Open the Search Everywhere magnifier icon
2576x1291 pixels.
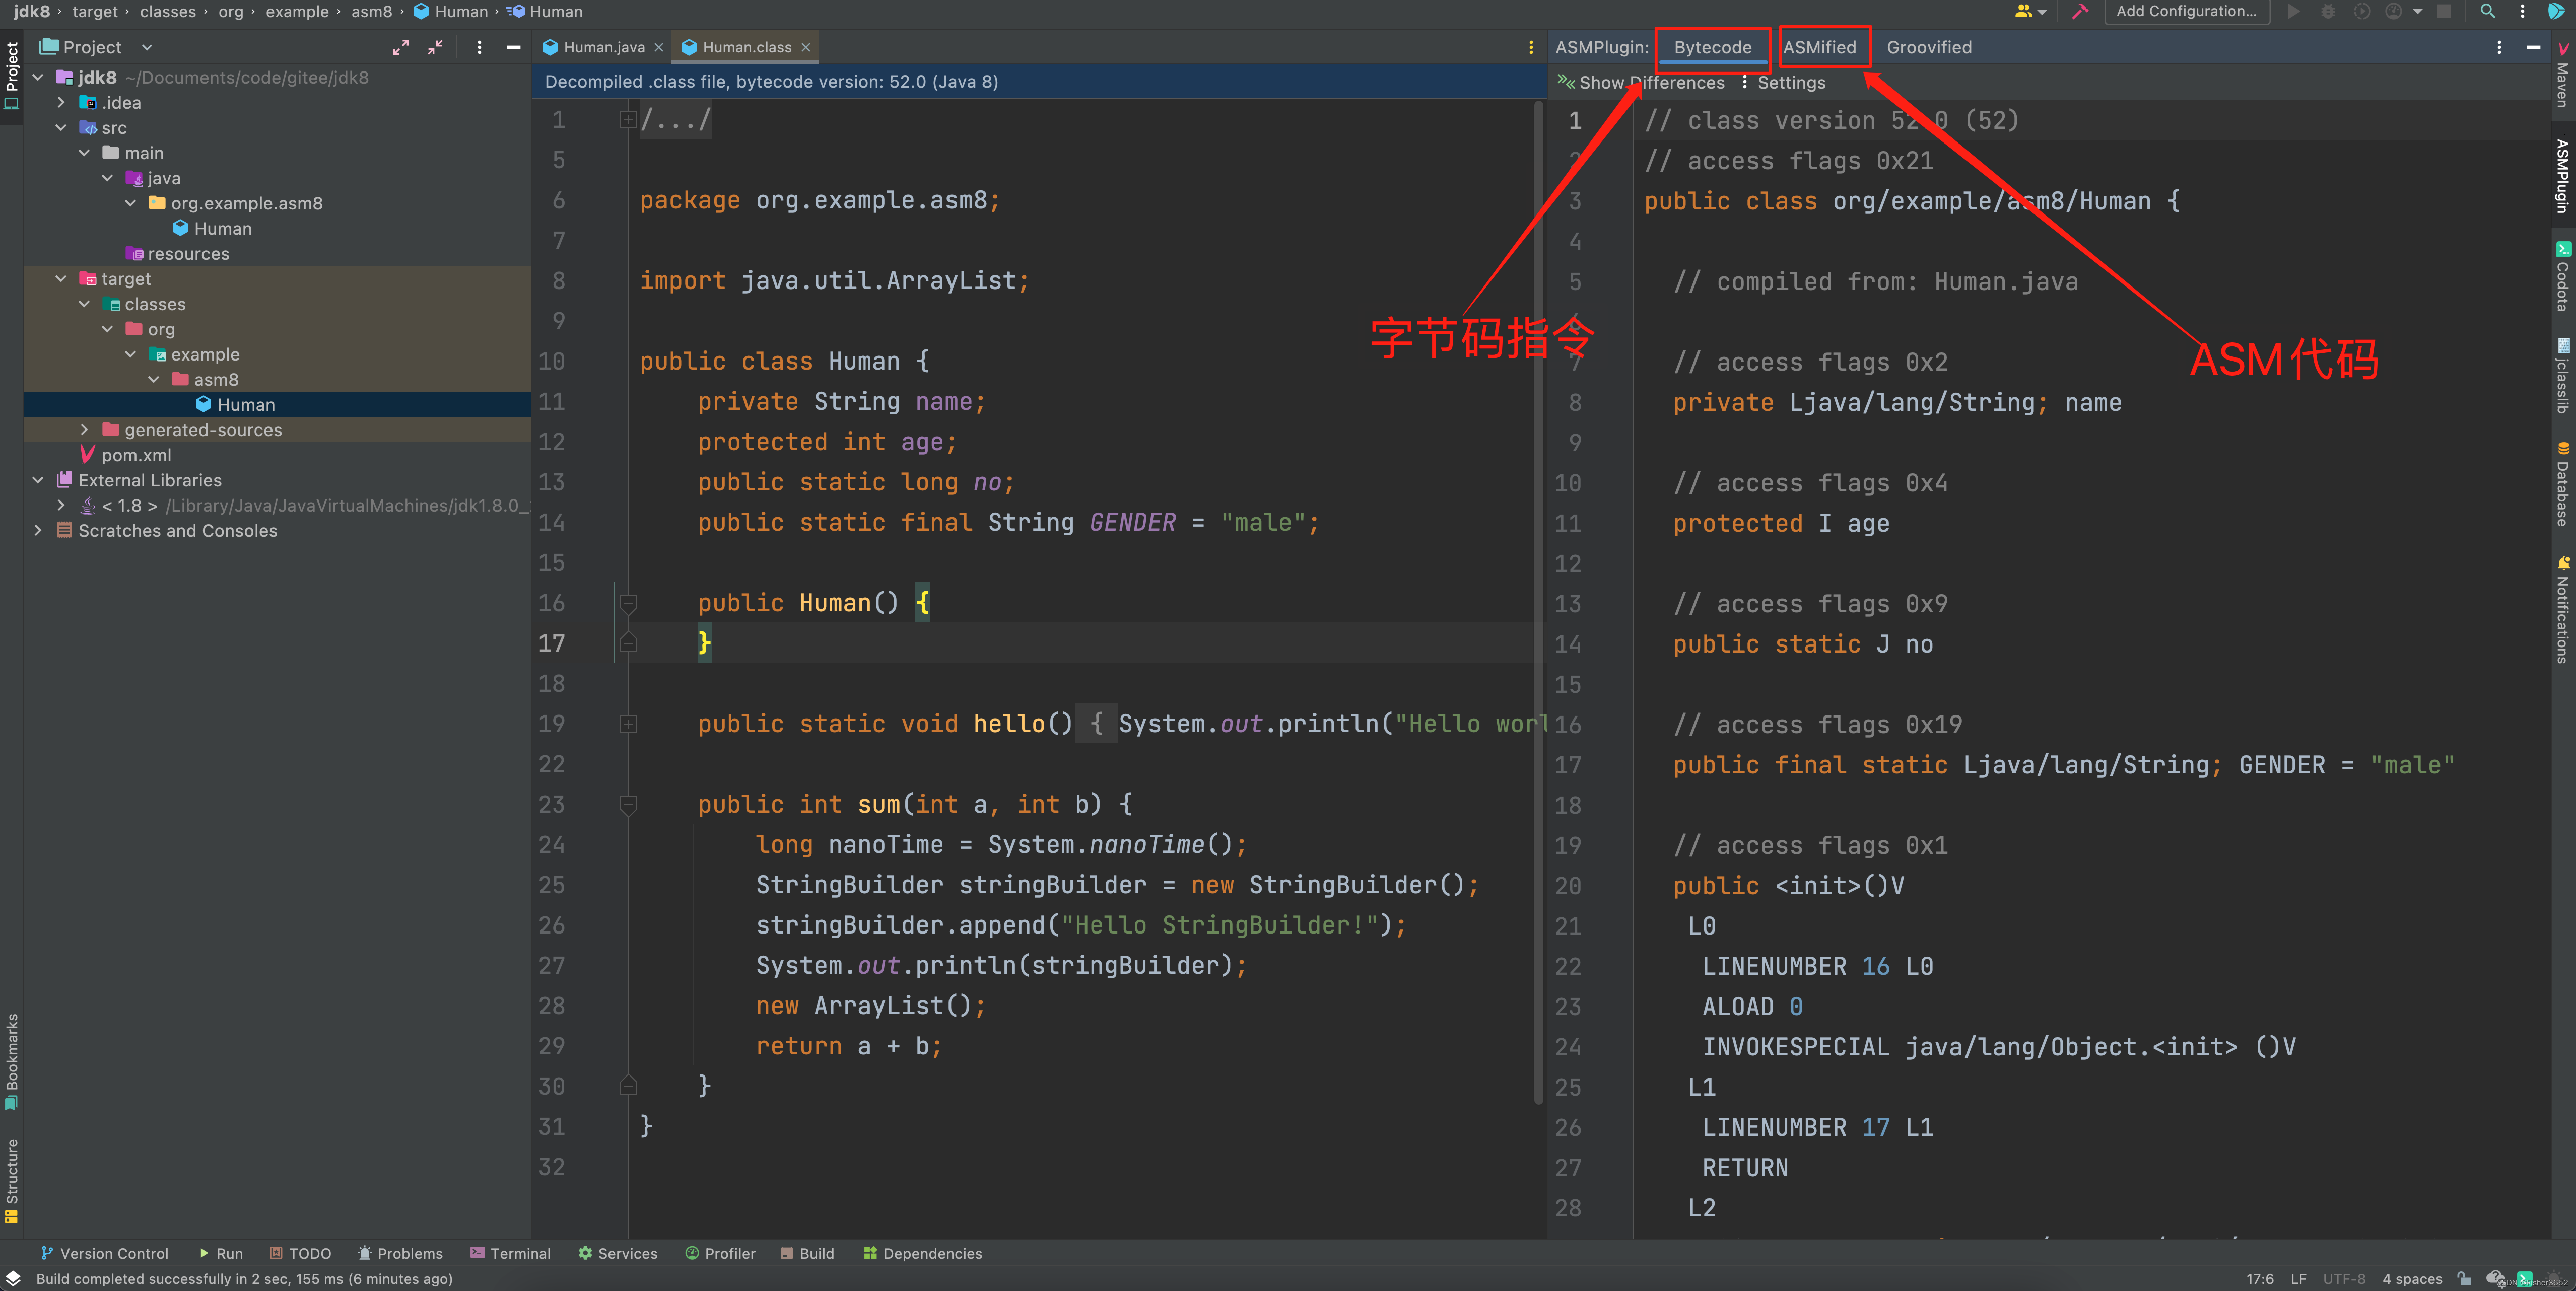click(x=2487, y=11)
